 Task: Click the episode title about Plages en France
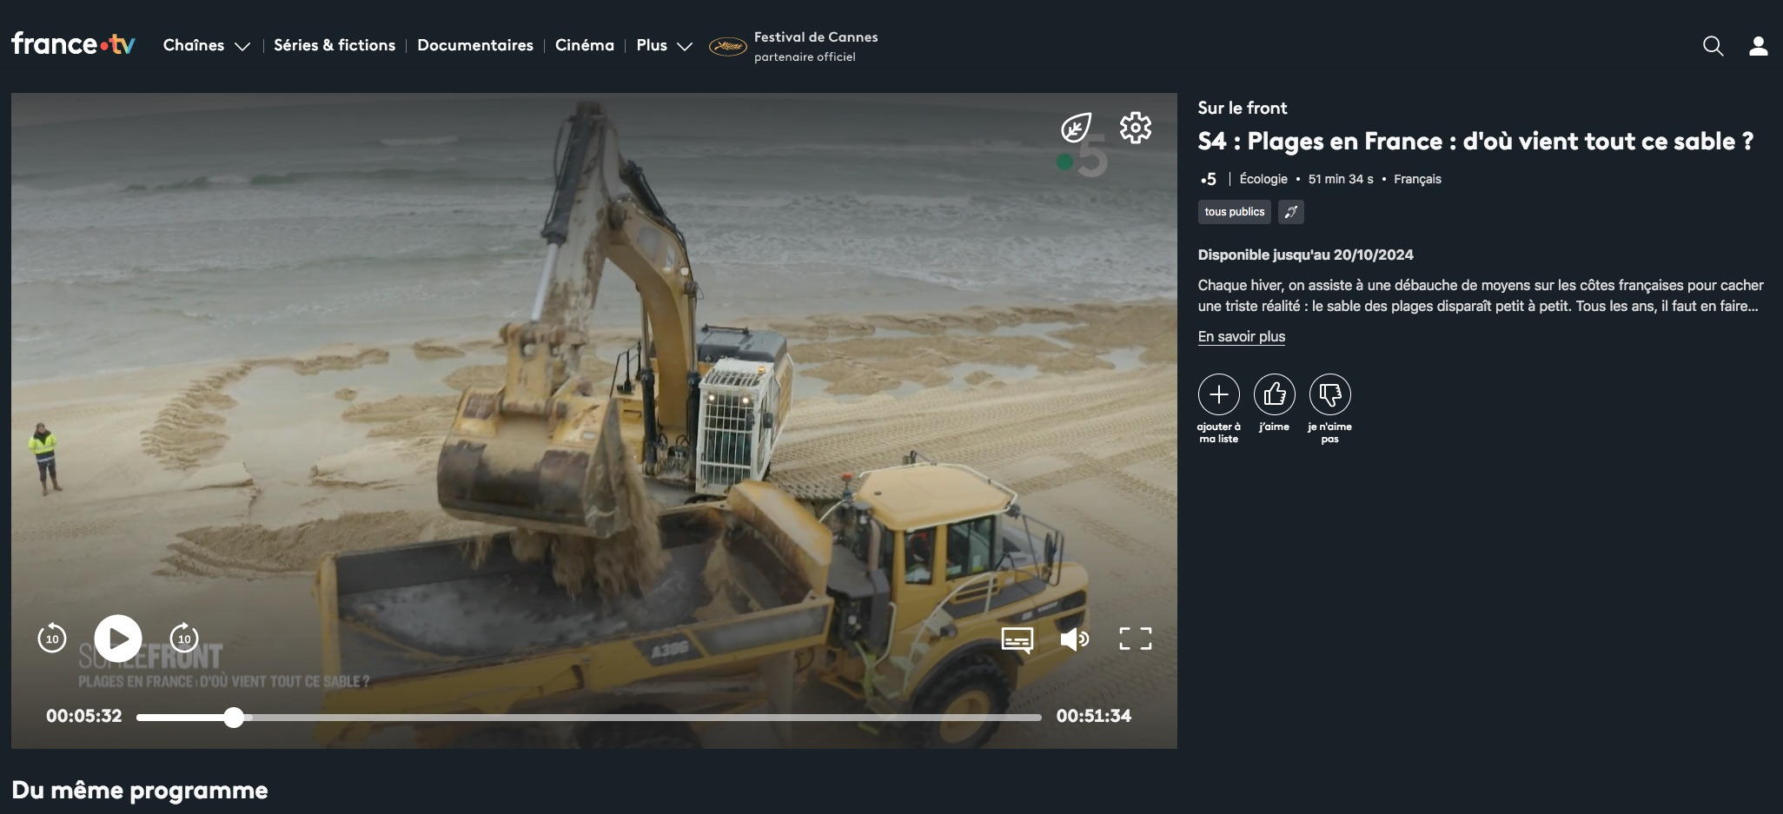click(x=1475, y=142)
